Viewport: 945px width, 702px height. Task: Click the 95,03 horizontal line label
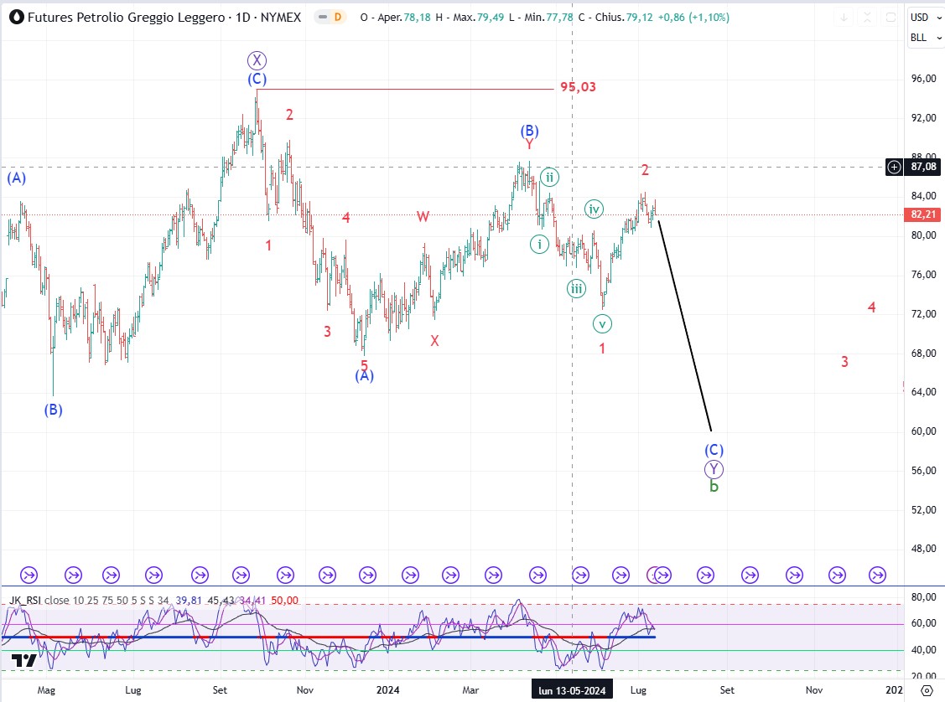(578, 86)
